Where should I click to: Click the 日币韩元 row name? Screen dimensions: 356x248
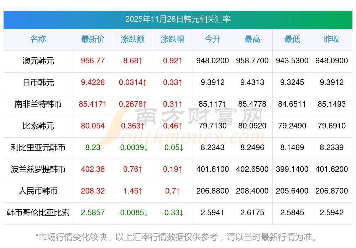tap(38, 83)
